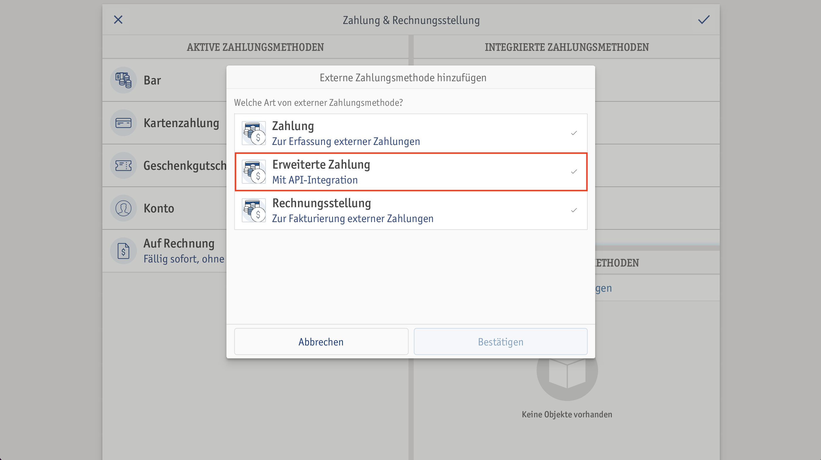Select the Rechnungsstellung checkmark
Screen dimensions: 821x460
tap(574, 210)
